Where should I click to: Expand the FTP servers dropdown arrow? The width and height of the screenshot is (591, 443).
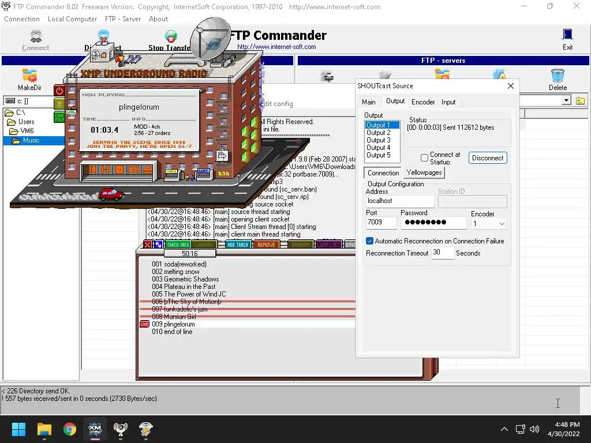(x=566, y=100)
